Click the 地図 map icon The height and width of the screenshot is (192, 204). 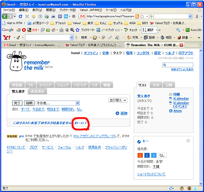(x=162, y=37)
